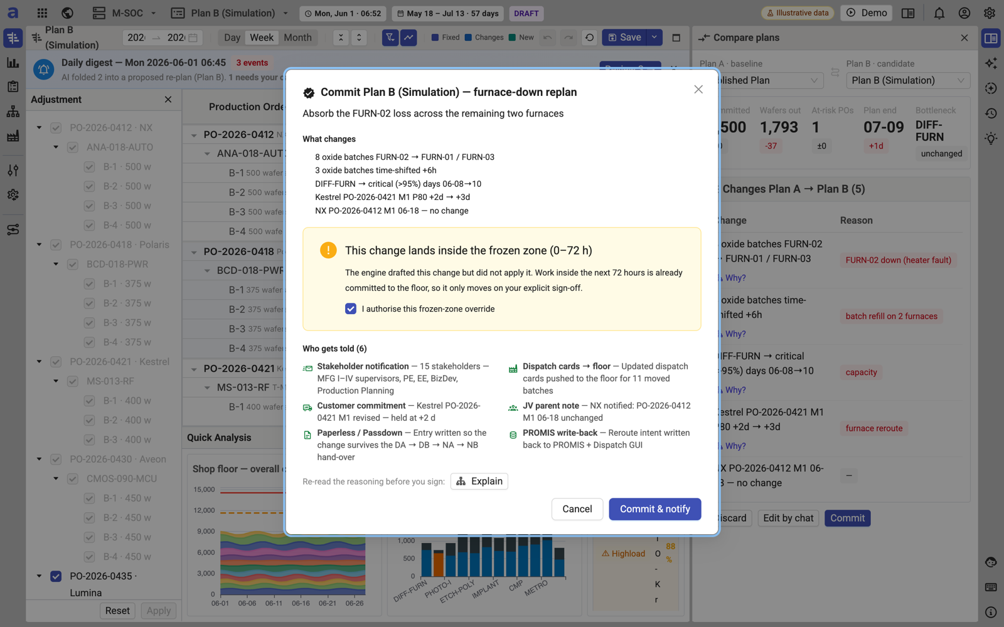Open the history clock icon in the right sidebar
The height and width of the screenshot is (627, 1004).
click(991, 113)
